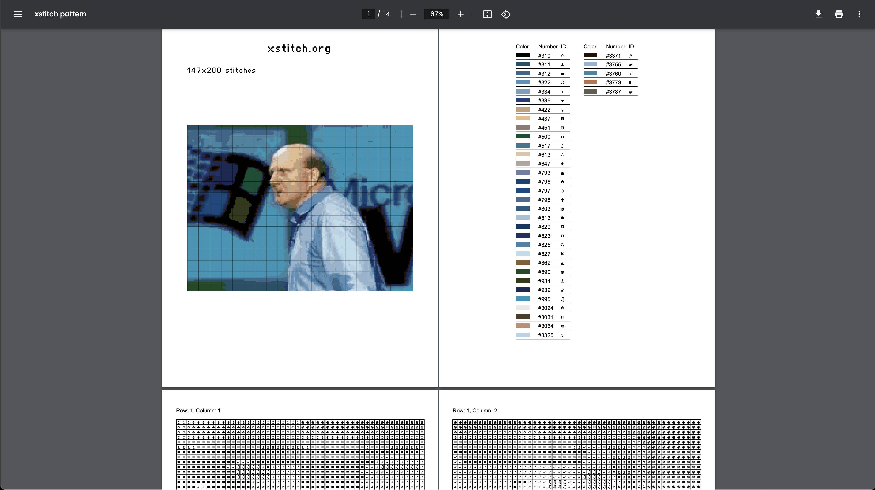Screen dimensions: 875x490
Task: Click the music note symbol for #995
Action: click(x=562, y=299)
